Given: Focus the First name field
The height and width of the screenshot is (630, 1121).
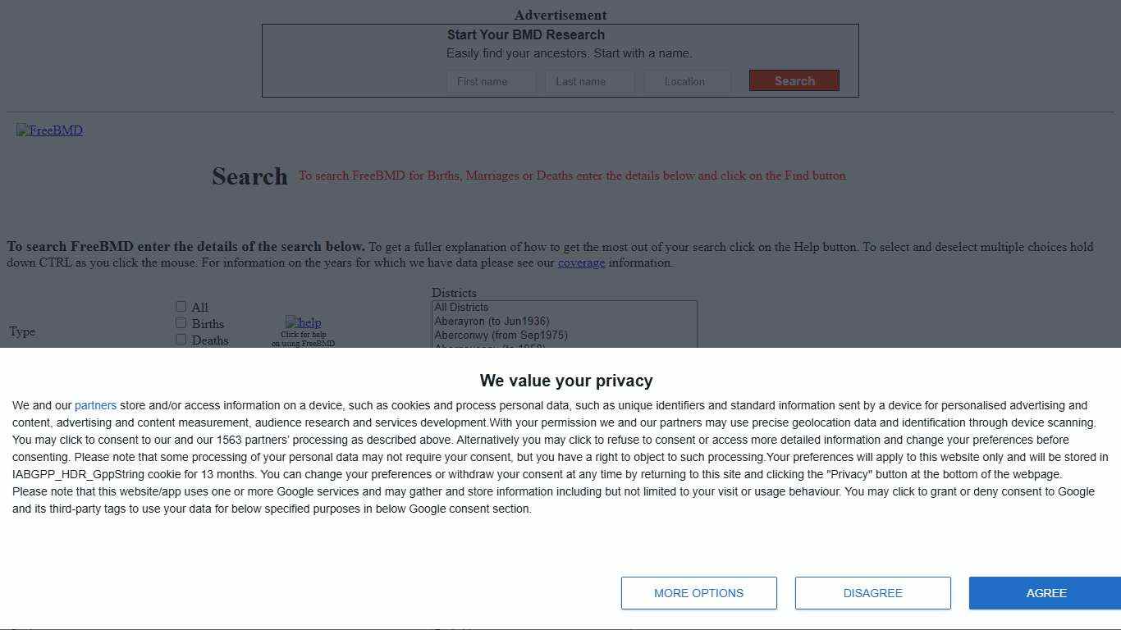Looking at the screenshot, I should tap(491, 81).
